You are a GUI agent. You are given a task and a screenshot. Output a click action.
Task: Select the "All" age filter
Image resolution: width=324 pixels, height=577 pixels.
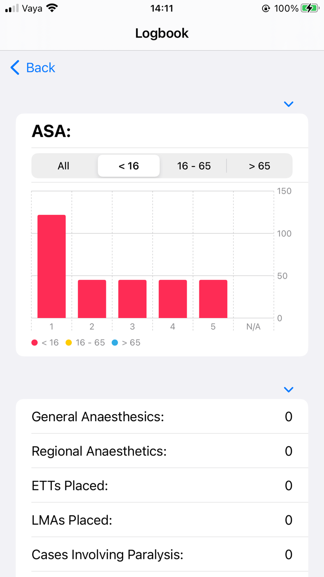(63, 166)
